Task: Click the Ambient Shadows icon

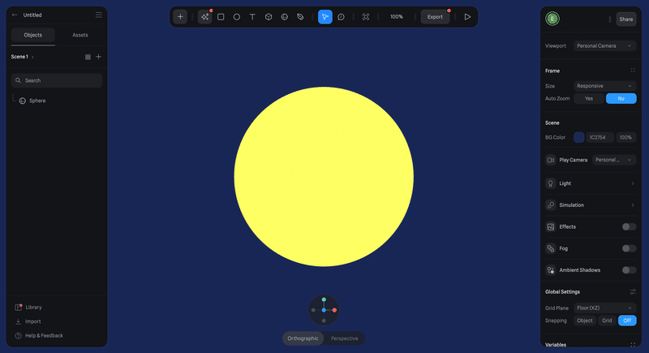Action: click(x=551, y=269)
